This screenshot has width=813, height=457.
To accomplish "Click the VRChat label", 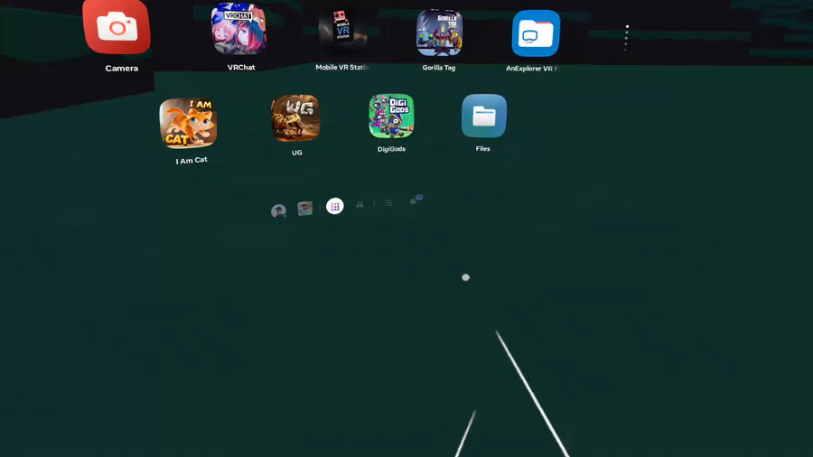I will [x=241, y=68].
